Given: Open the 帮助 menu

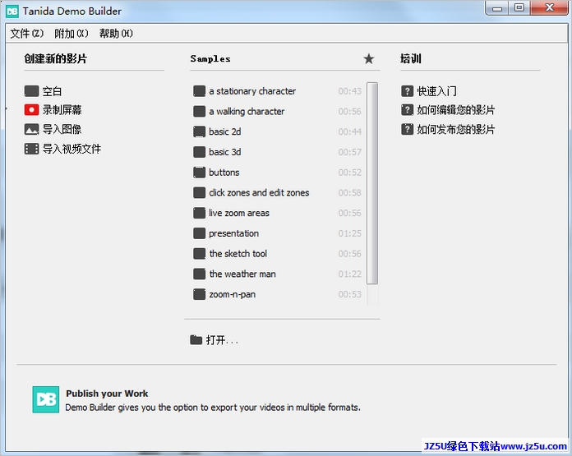Looking at the screenshot, I should point(116,34).
